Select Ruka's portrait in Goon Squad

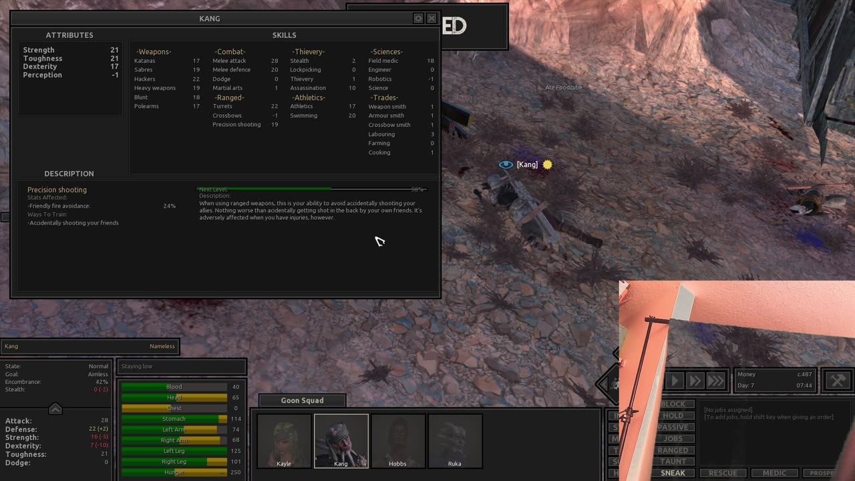pos(454,441)
